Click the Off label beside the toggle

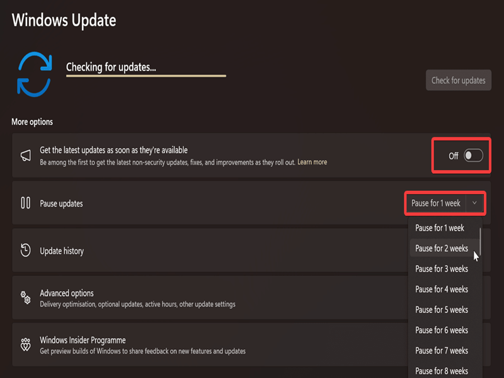coord(453,156)
